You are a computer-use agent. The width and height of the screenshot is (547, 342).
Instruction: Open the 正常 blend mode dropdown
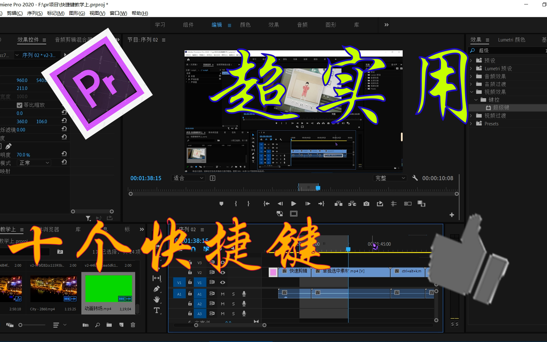(34, 163)
